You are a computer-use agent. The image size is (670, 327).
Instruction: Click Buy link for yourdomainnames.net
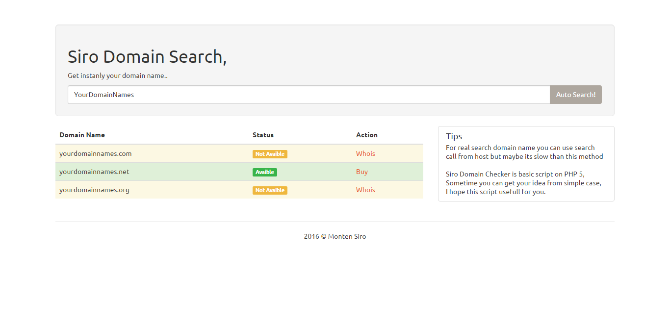362,172
